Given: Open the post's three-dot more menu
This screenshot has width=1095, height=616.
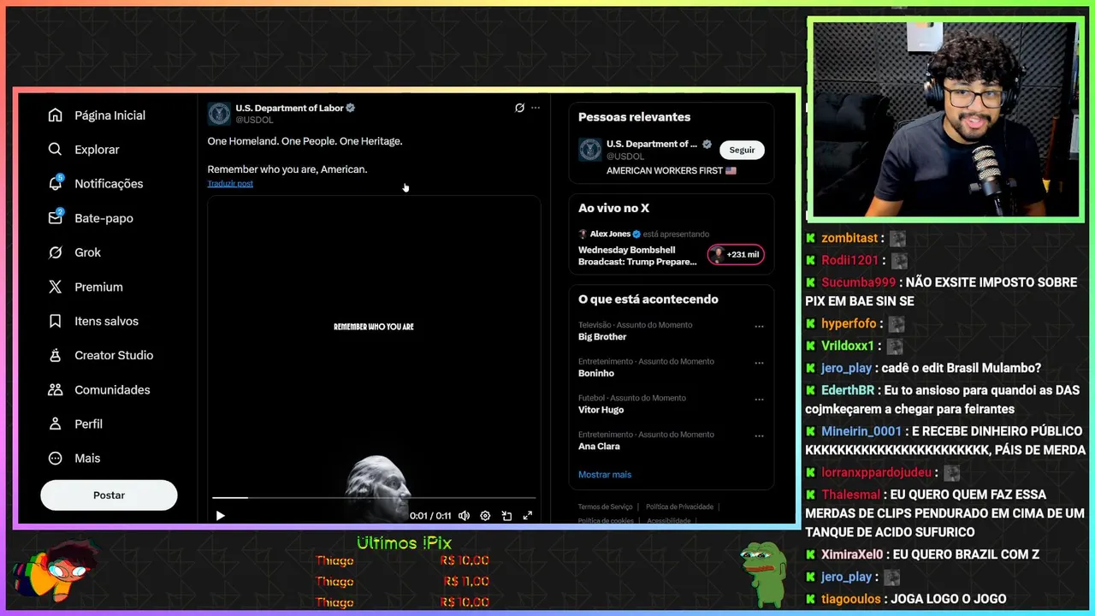Looking at the screenshot, I should pyautogui.click(x=536, y=108).
